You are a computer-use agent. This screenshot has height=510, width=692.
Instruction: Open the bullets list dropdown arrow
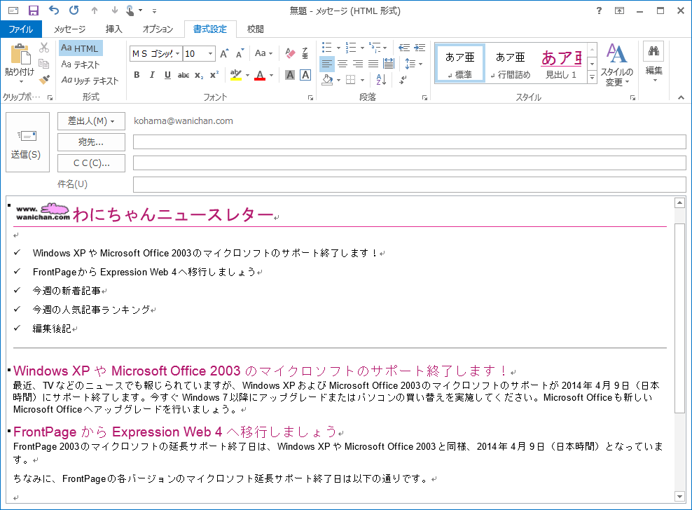click(x=338, y=48)
